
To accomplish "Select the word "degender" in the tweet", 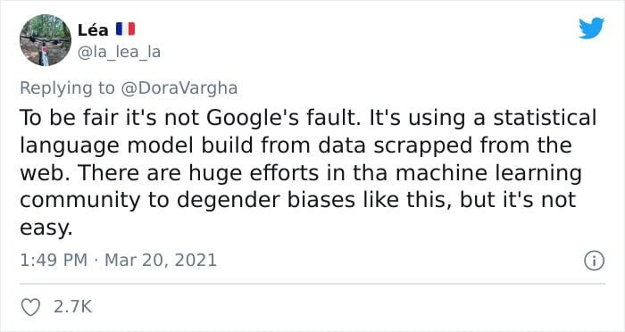I will pos(229,201).
